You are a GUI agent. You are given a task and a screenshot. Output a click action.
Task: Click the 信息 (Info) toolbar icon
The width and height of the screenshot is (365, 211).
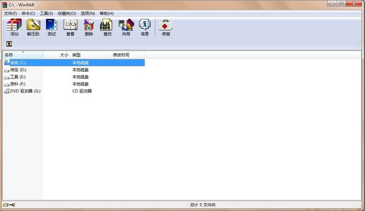(x=145, y=25)
